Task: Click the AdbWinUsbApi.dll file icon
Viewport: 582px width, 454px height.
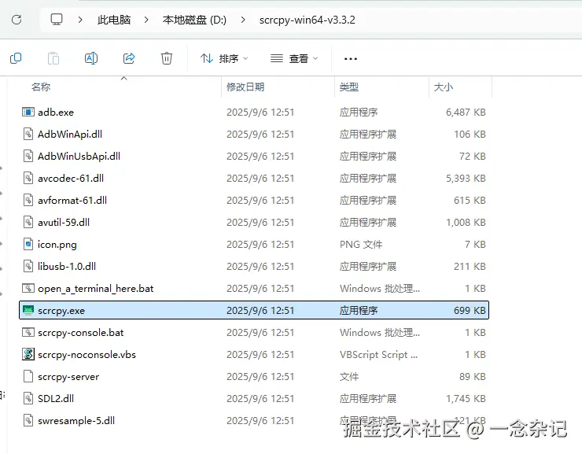Action: [x=28, y=156]
